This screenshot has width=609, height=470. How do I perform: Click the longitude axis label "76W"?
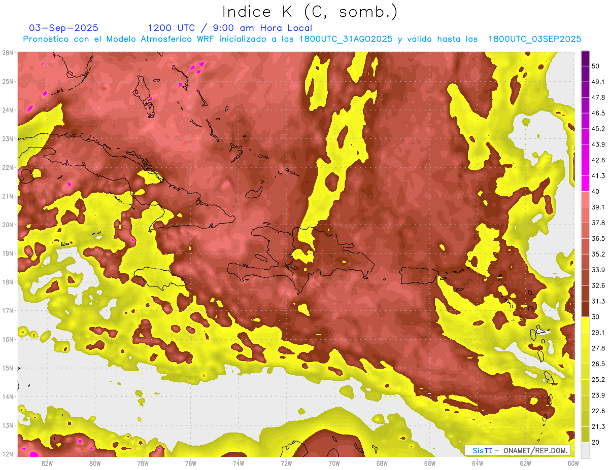pos(190,463)
